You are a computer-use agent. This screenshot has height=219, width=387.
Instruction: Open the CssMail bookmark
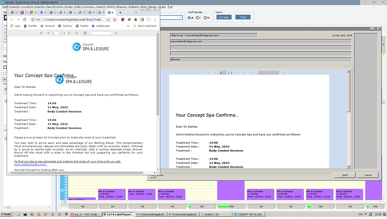82,26
